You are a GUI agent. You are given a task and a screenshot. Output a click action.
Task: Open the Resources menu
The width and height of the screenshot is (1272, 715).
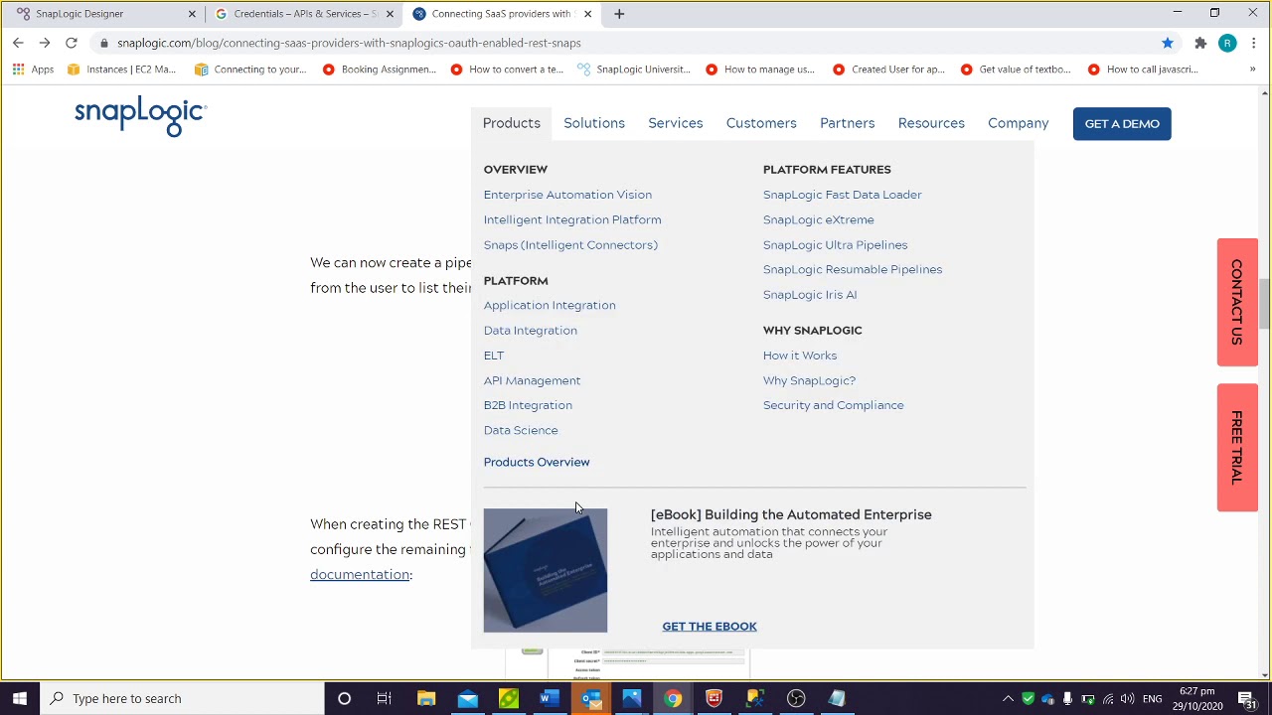click(x=931, y=123)
